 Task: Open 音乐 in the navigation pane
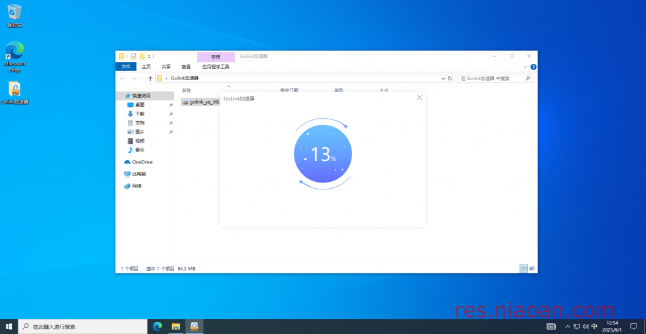(139, 150)
